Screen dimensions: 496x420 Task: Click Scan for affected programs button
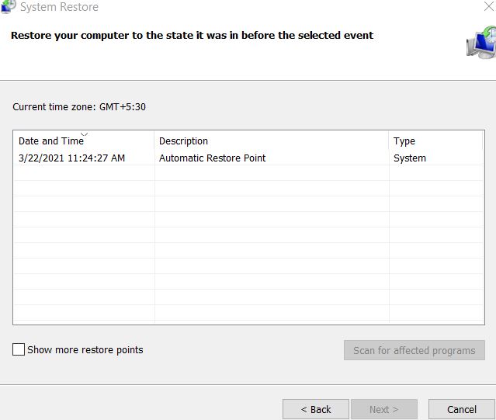pos(414,350)
